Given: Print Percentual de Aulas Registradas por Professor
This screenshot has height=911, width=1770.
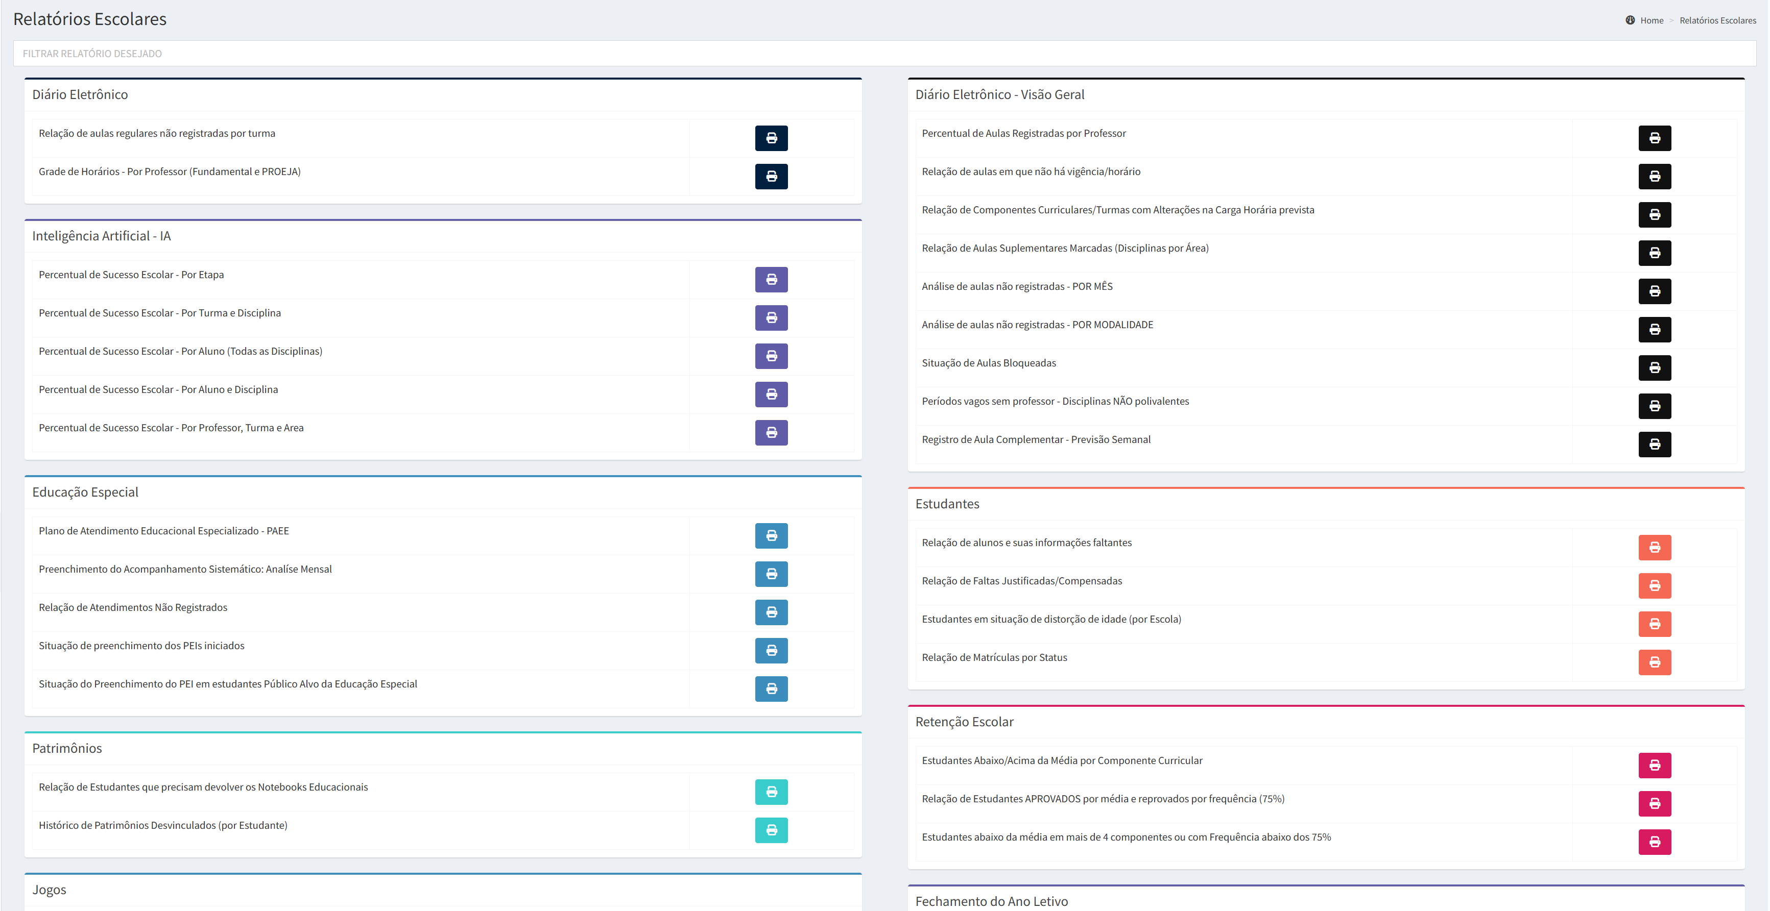Looking at the screenshot, I should (1654, 138).
